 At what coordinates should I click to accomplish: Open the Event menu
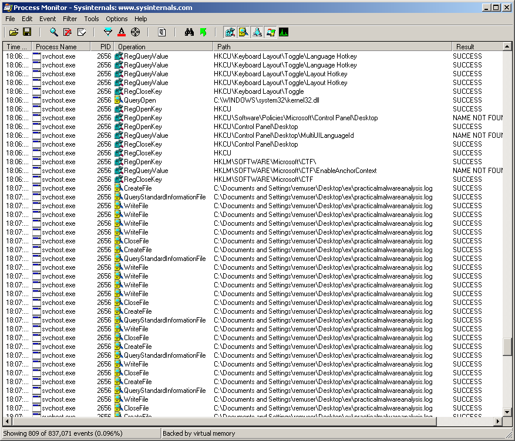[x=48, y=19]
